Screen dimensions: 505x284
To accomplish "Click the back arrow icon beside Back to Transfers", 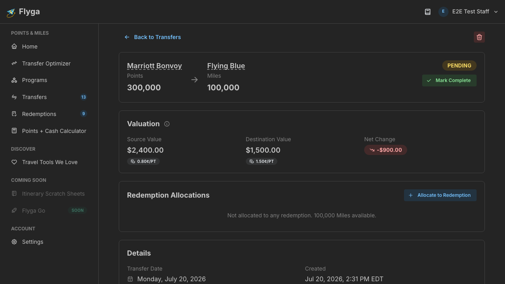I will [127, 37].
